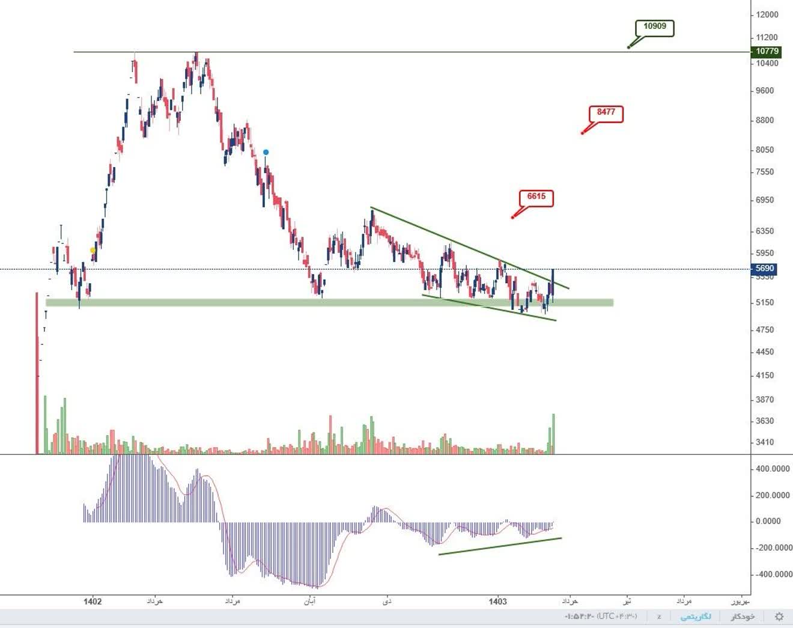Toggle the auto scale (خودکار)

click(743, 617)
